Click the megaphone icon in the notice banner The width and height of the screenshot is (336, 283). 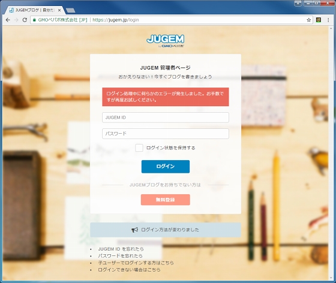tap(134, 230)
